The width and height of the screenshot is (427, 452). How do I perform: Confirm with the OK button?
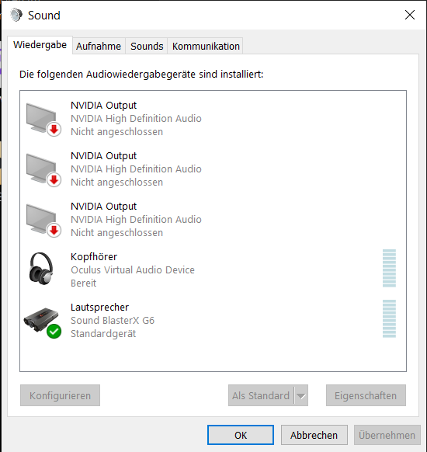coord(241,435)
